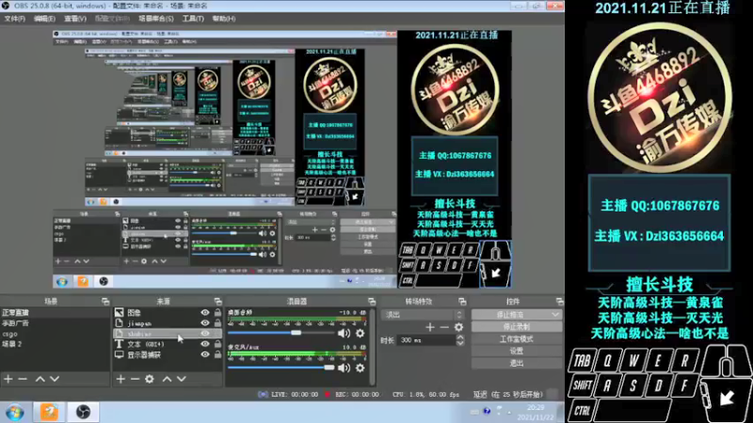Open the 查看(V) menu
Viewport: 753px width, 423px height.
click(75, 19)
